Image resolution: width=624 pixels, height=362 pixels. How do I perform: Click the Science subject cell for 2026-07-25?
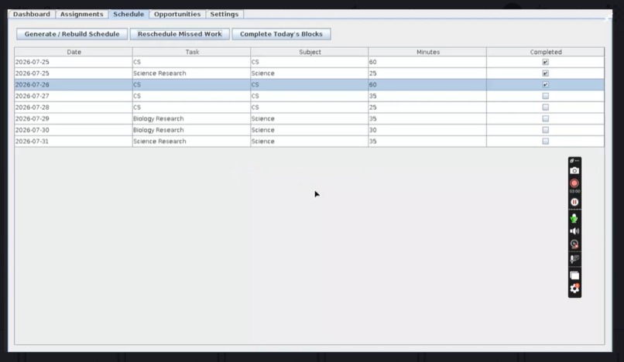(x=310, y=73)
